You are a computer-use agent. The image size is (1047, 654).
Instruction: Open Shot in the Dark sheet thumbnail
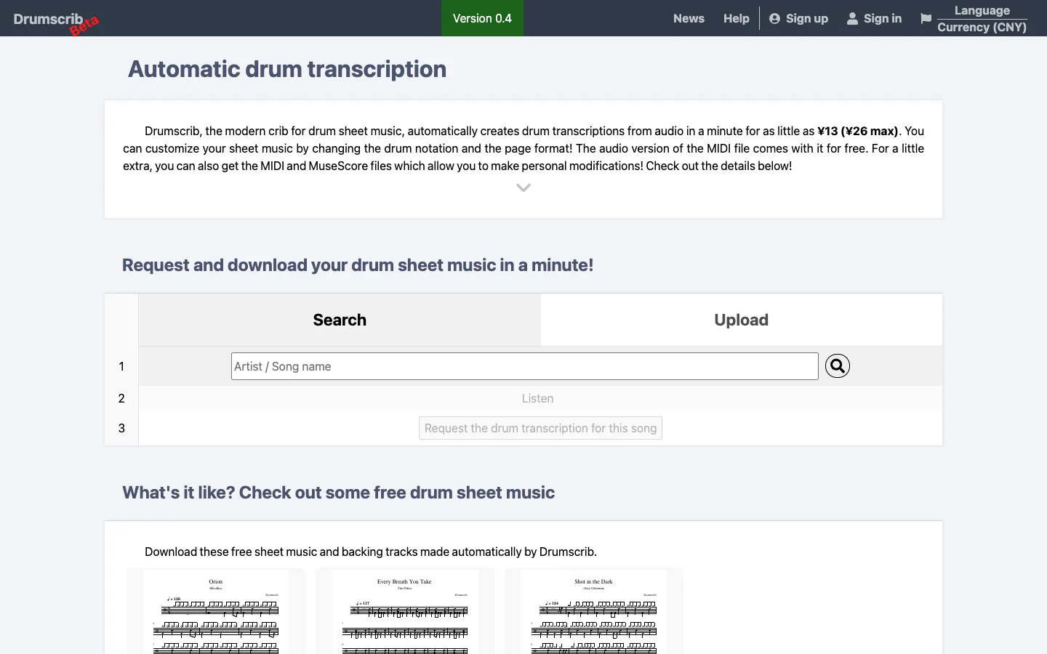coord(594,612)
